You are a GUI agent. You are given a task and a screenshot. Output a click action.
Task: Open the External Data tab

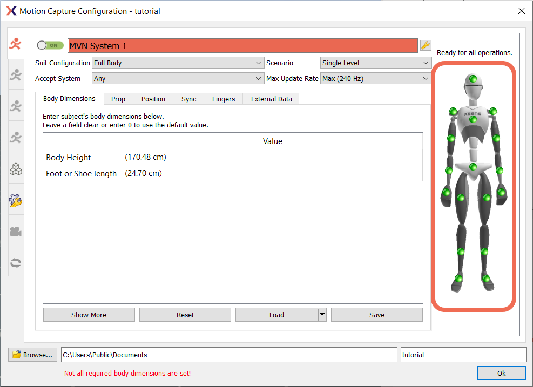tap(271, 99)
